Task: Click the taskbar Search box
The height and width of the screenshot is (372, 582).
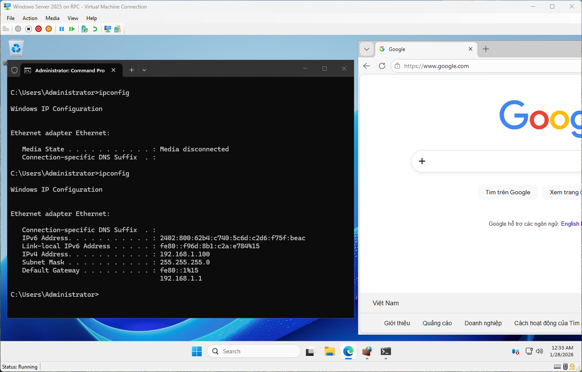Action: 254,351
